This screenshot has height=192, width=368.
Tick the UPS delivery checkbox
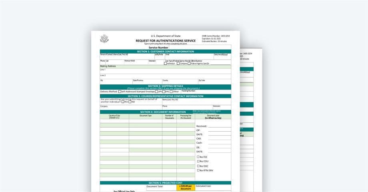156,92
